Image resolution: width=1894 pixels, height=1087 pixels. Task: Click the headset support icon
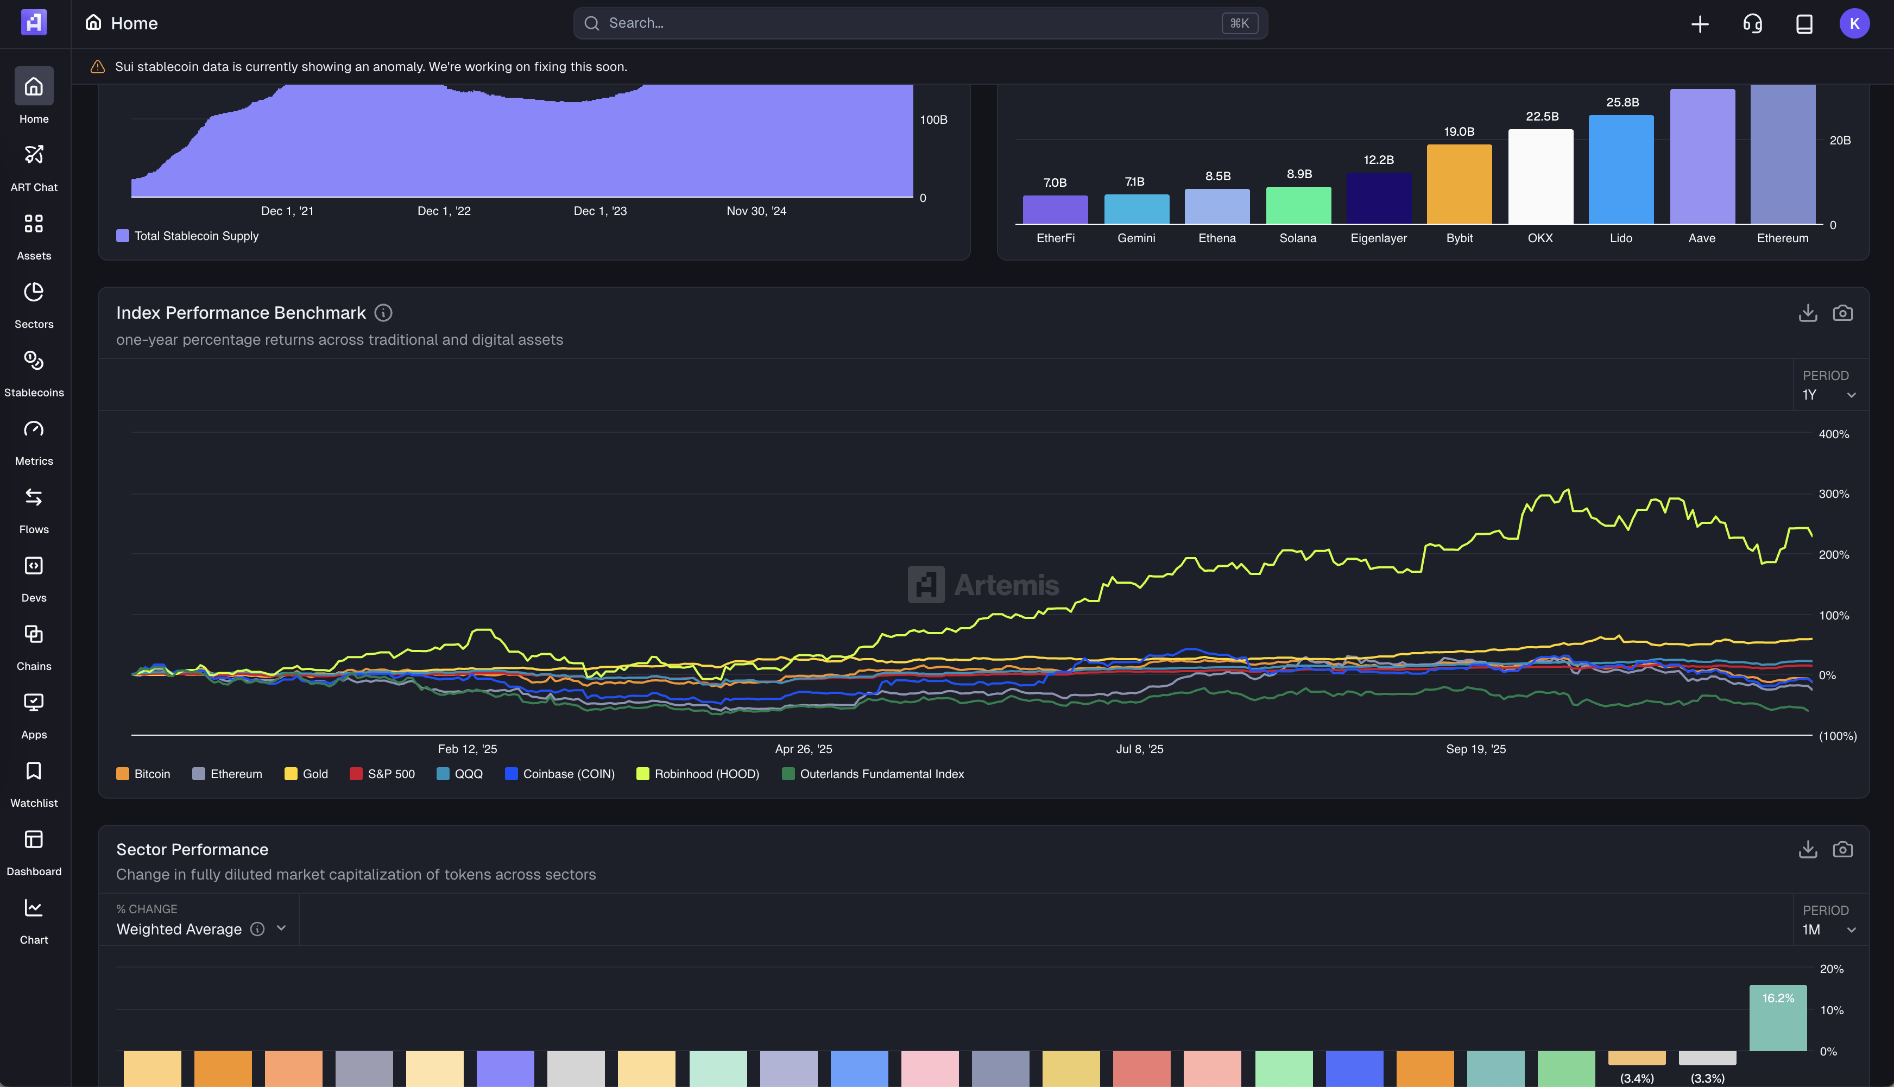(x=1752, y=24)
